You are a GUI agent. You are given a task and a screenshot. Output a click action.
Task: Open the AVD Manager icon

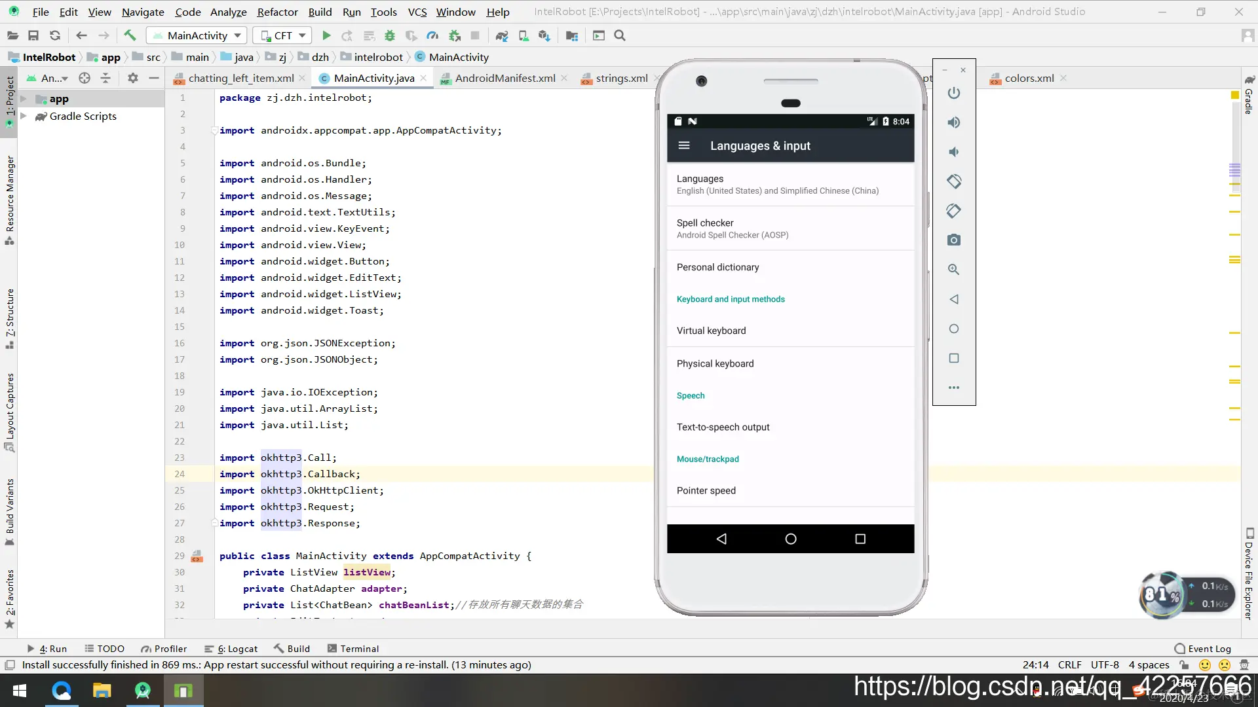[523, 35]
